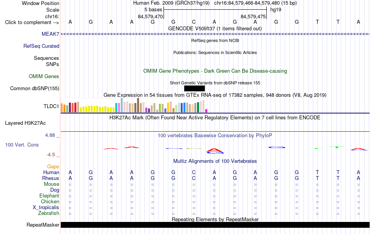
Task: Open the Layered H3K27Ac track label
Action: pyautogui.click(x=25, y=123)
